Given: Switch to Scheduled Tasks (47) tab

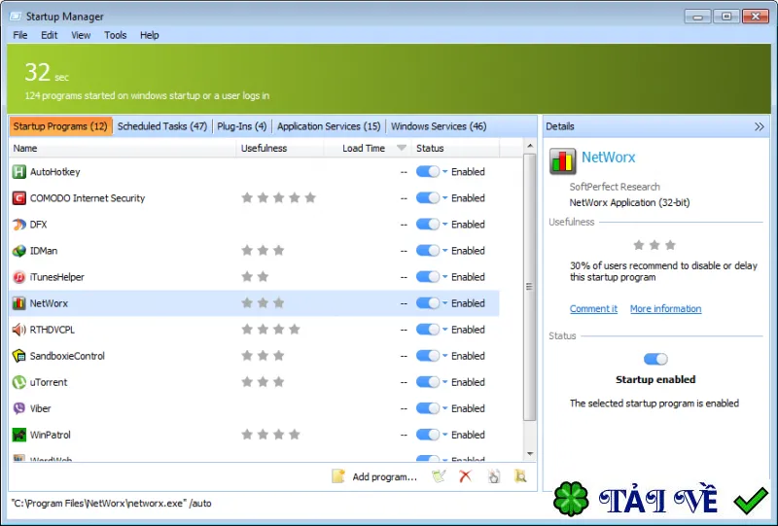Looking at the screenshot, I should [162, 126].
